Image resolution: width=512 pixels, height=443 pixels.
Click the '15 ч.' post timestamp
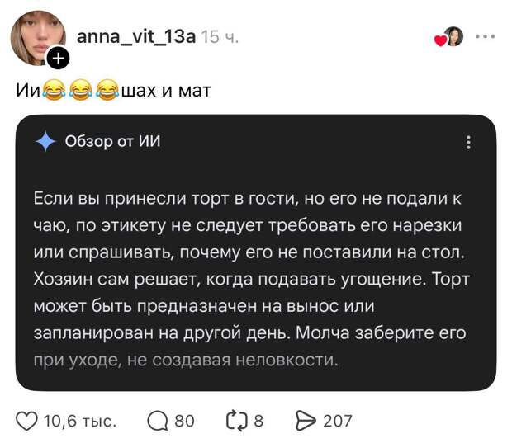pos(220,37)
